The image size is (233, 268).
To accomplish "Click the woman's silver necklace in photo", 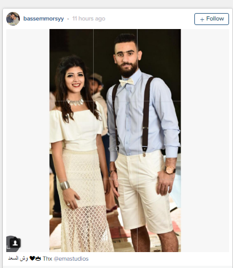I will 76,102.
